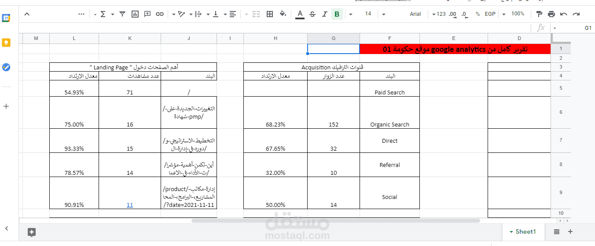Open the filter views dropdown arrow
The width and height of the screenshot is (595, 246).
click(x=113, y=14)
